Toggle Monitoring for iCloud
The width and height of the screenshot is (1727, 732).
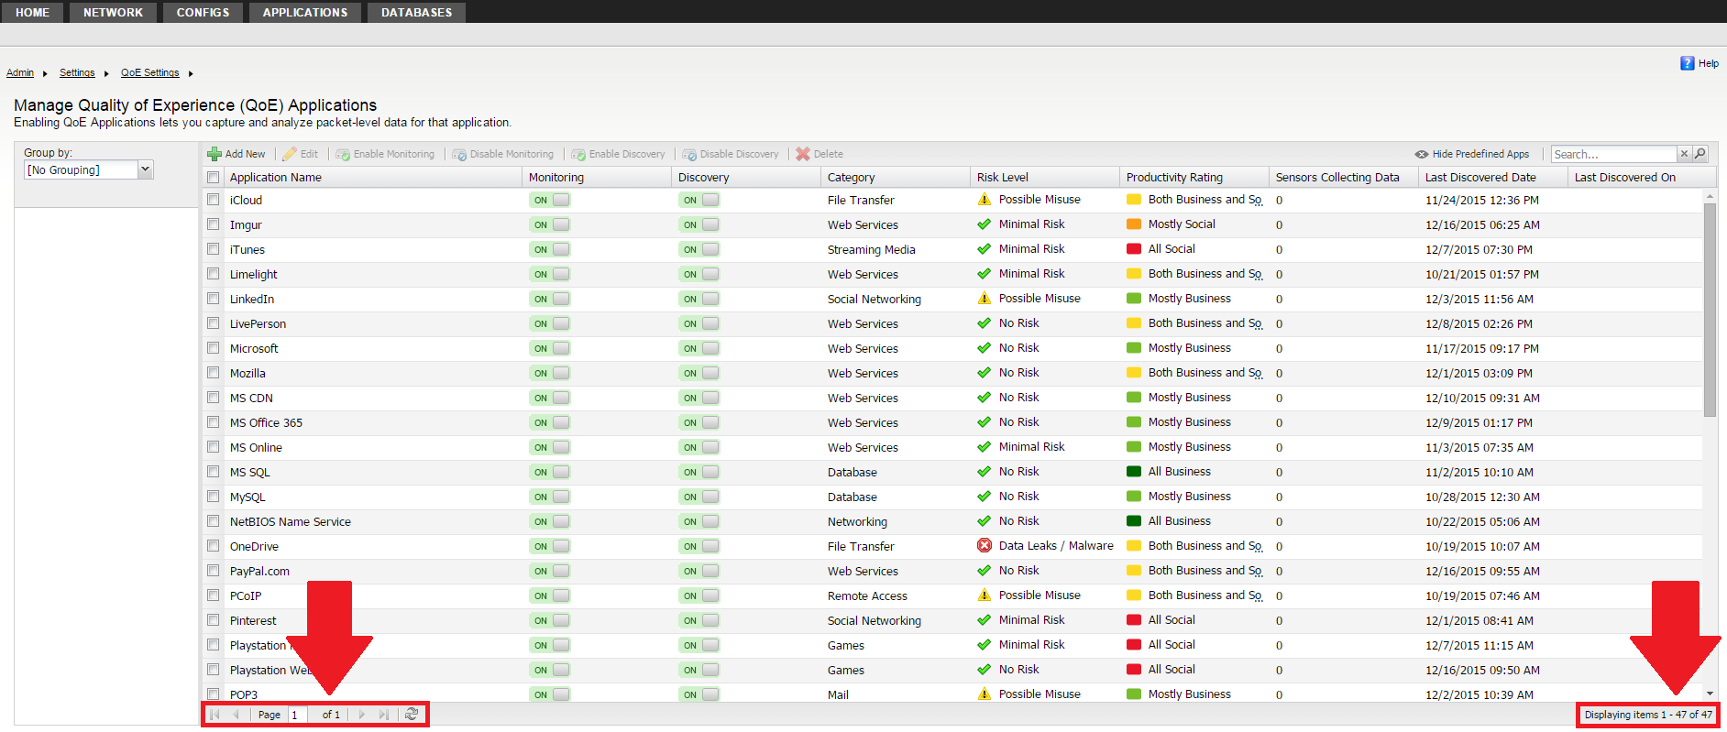(549, 200)
